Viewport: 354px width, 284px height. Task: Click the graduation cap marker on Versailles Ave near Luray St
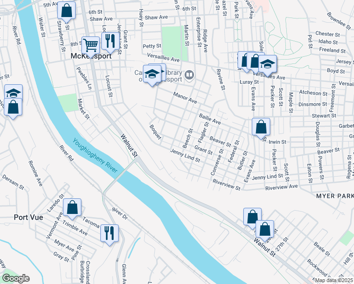tap(267, 64)
